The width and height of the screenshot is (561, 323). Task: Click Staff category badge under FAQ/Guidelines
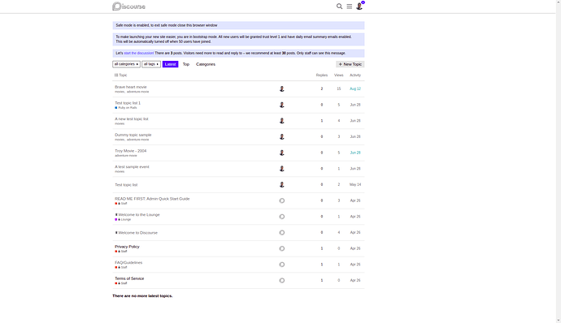pos(121,267)
